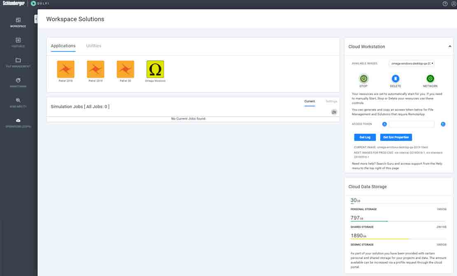The width and height of the screenshot is (457, 276).
Task: Launch the Omega Windows application
Action: point(155,69)
